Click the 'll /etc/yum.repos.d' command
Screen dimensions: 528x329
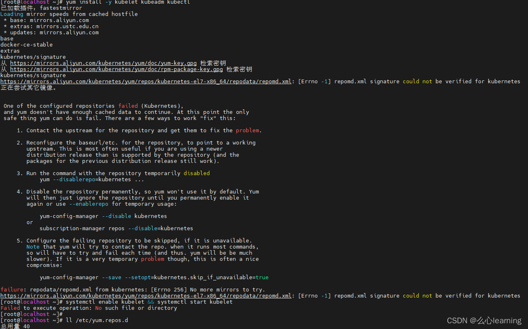97,320
